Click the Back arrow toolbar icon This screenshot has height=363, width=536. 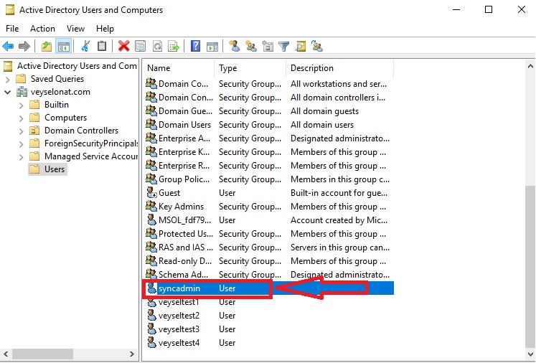(x=8, y=46)
